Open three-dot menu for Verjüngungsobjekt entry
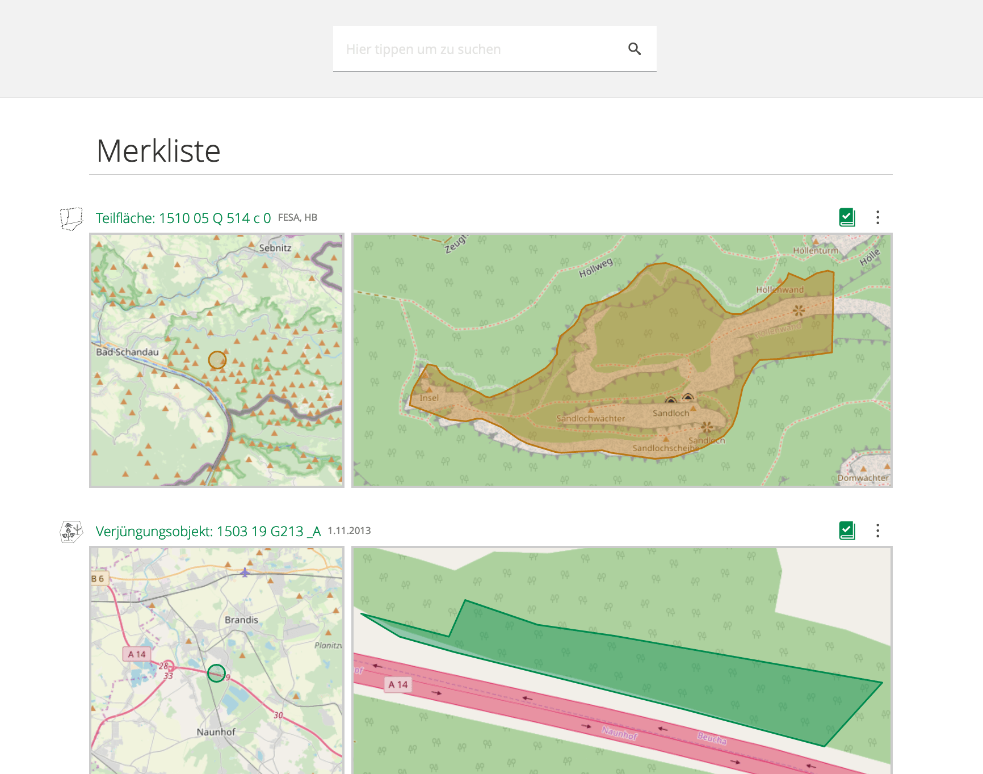 (x=877, y=531)
